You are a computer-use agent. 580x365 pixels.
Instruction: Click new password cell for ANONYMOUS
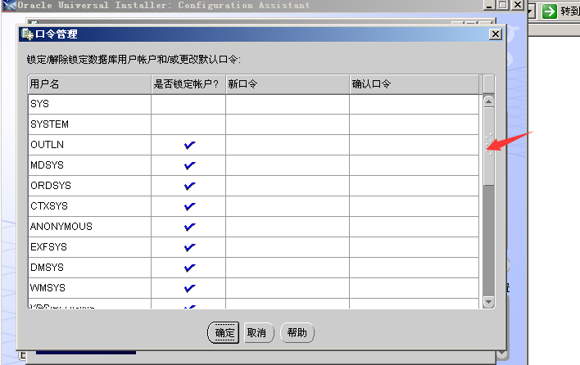coord(288,227)
